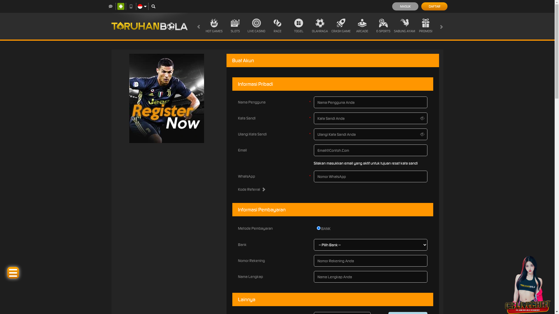Open the Crash Game category

[341, 26]
